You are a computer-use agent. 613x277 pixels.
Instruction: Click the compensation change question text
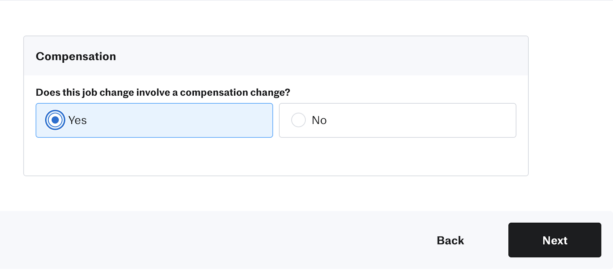click(x=163, y=93)
